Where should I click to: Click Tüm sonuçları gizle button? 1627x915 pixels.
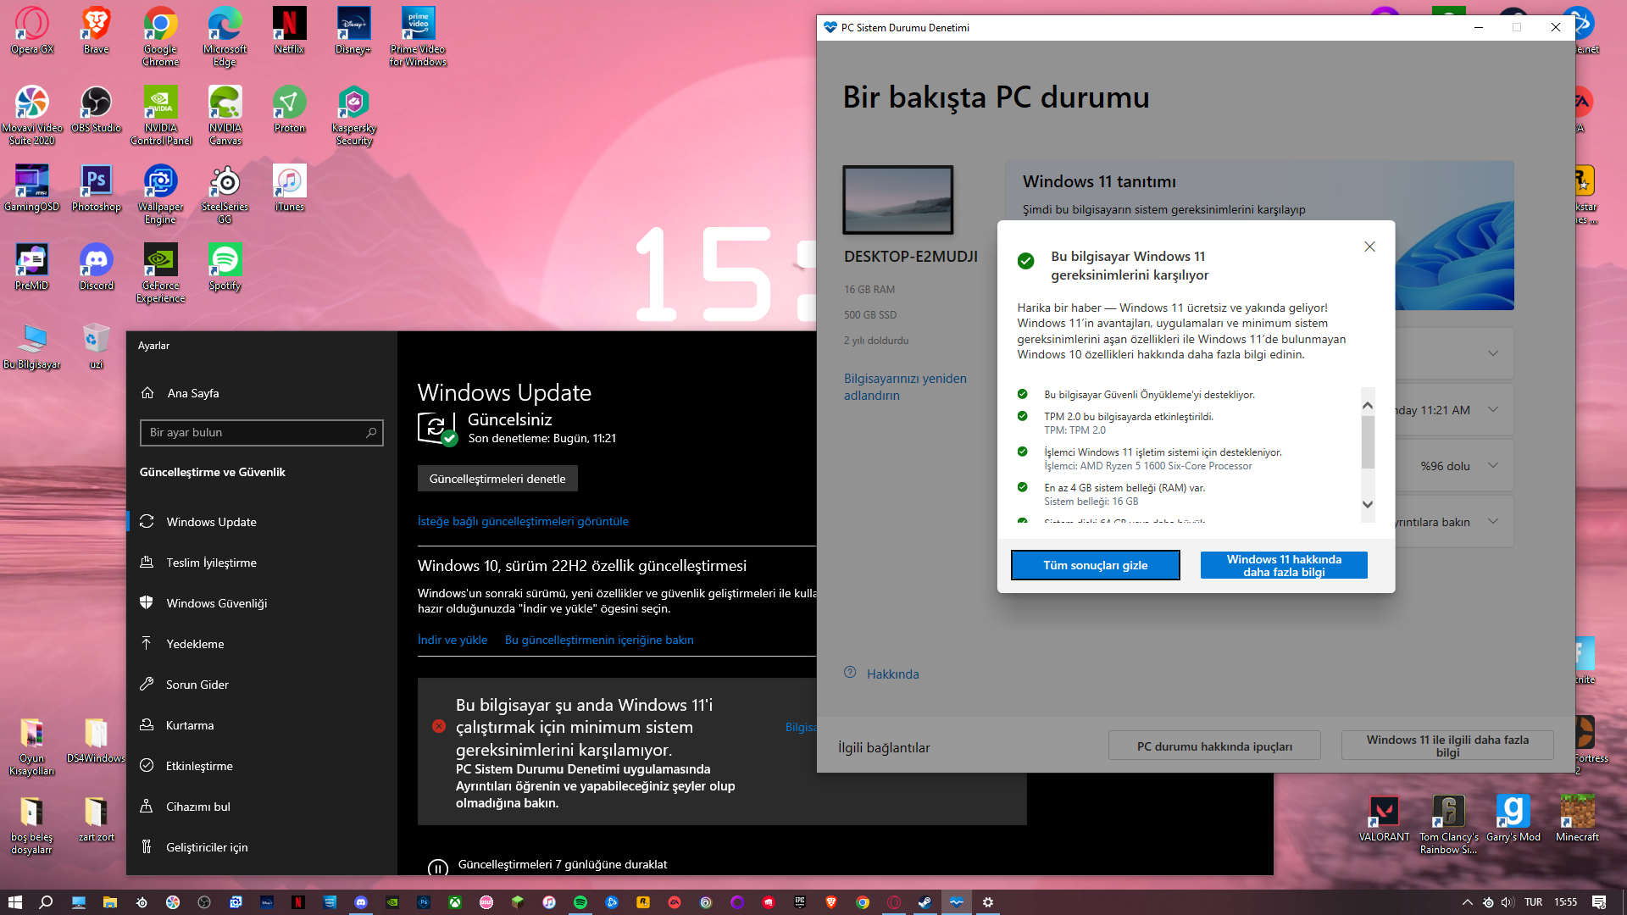[1095, 565]
